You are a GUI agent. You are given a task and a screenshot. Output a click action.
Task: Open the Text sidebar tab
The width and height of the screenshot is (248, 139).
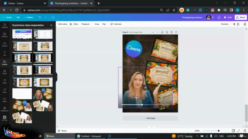tap(5, 54)
